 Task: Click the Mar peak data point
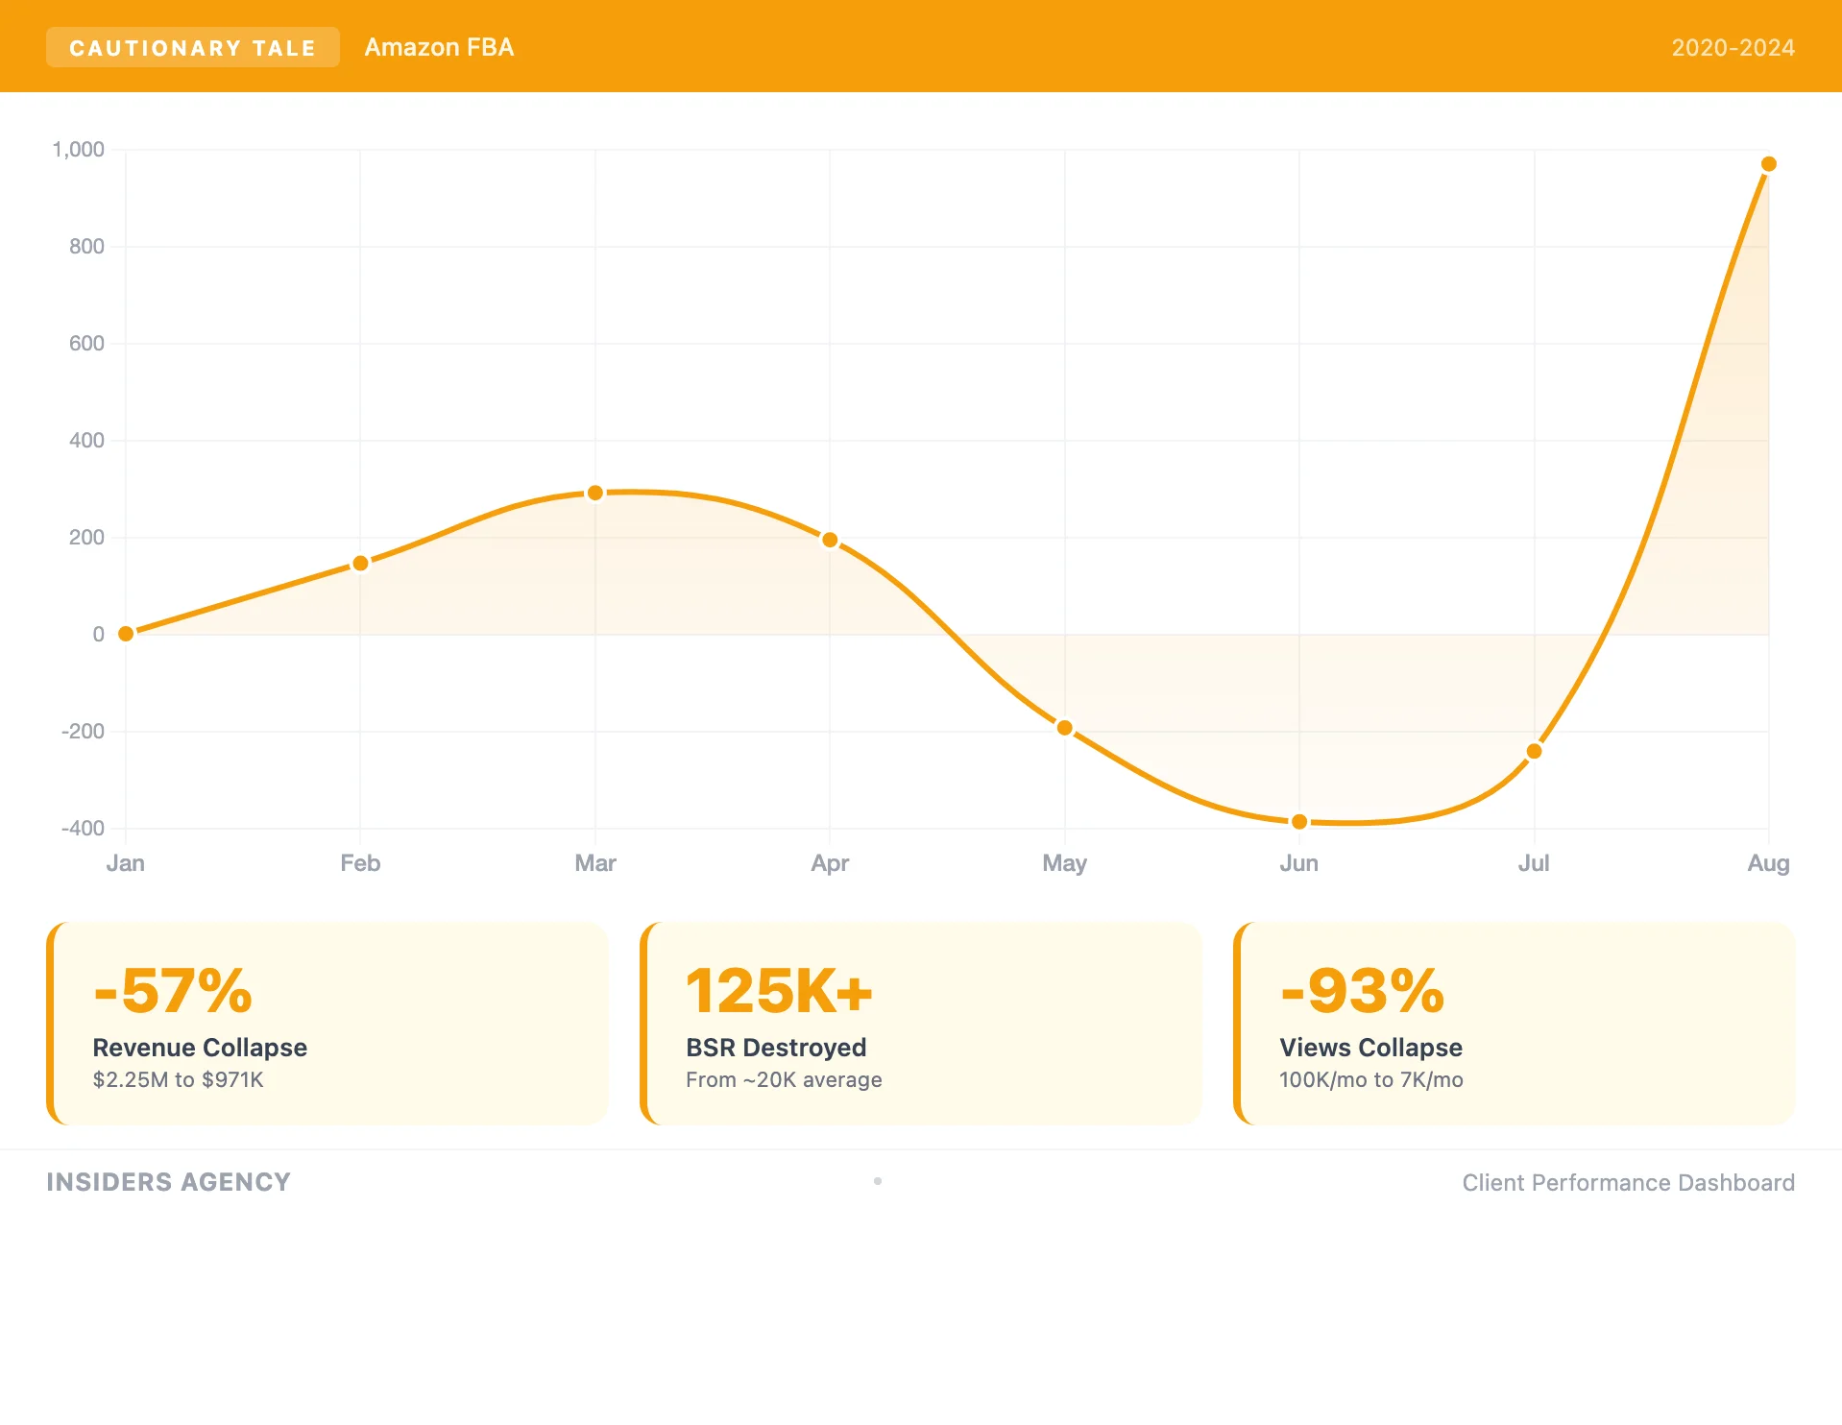tap(595, 493)
